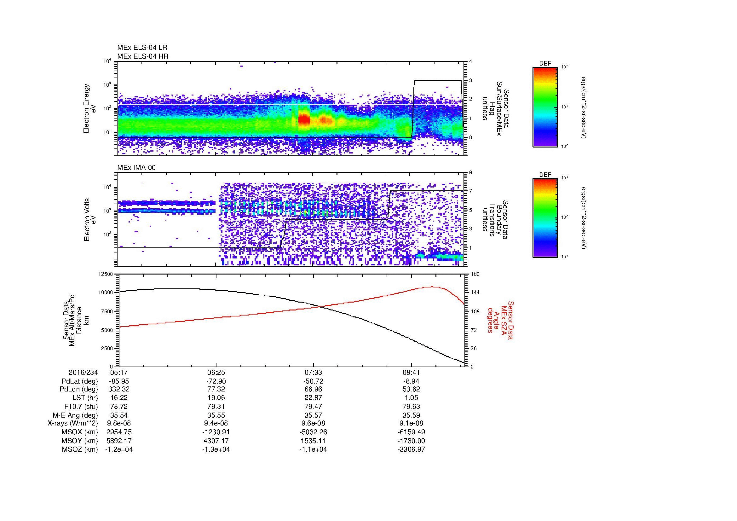Click F10.7 value '79.63'

point(411,406)
